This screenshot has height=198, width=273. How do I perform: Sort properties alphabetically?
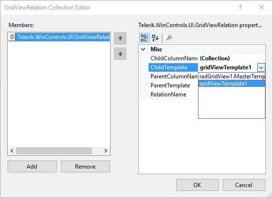click(x=155, y=38)
